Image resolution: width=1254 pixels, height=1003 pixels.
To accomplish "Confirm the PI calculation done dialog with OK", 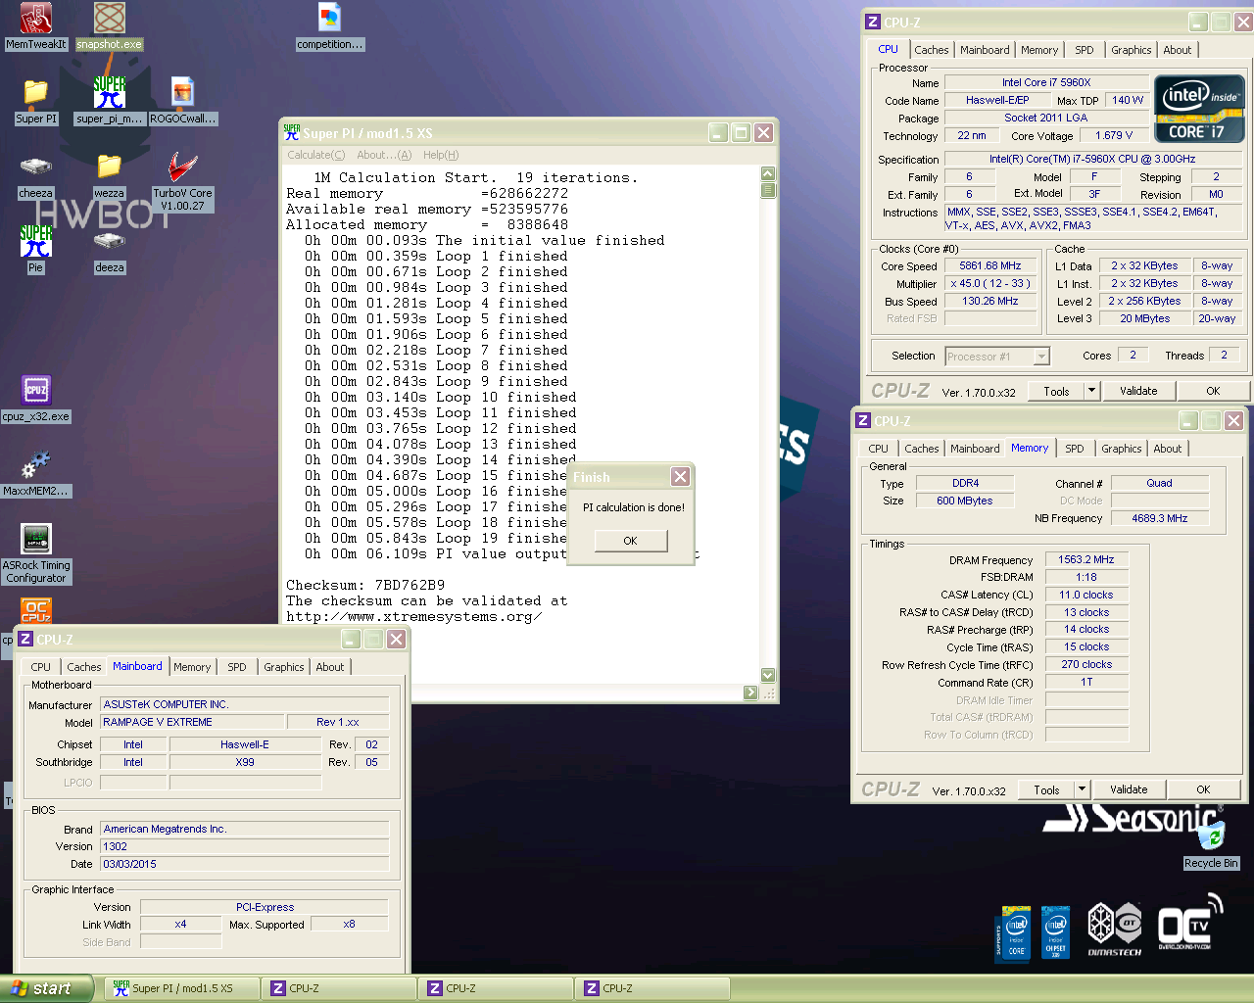I will point(631,541).
